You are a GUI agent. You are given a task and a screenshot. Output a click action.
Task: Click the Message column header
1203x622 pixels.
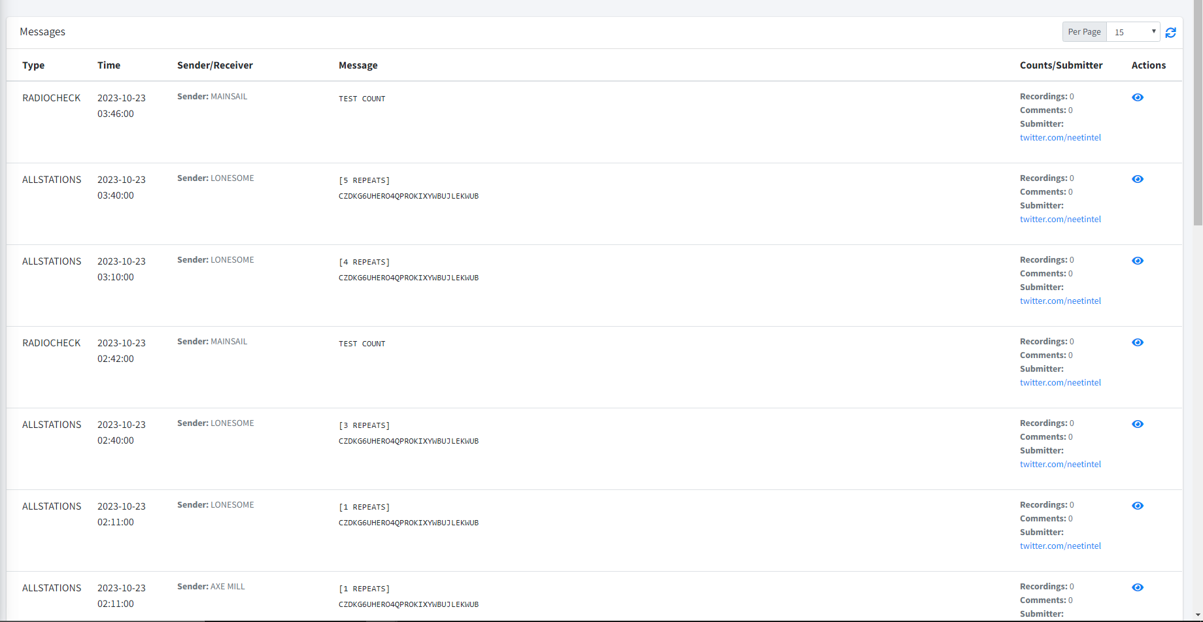pos(358,65)
